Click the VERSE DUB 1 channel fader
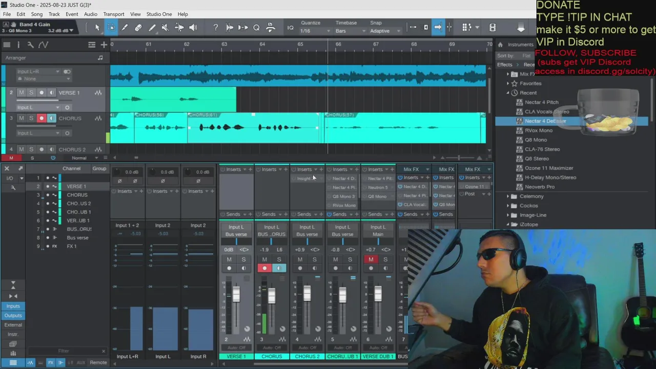The width and height of the screenshot is (656, 369). tap(378, 293)
